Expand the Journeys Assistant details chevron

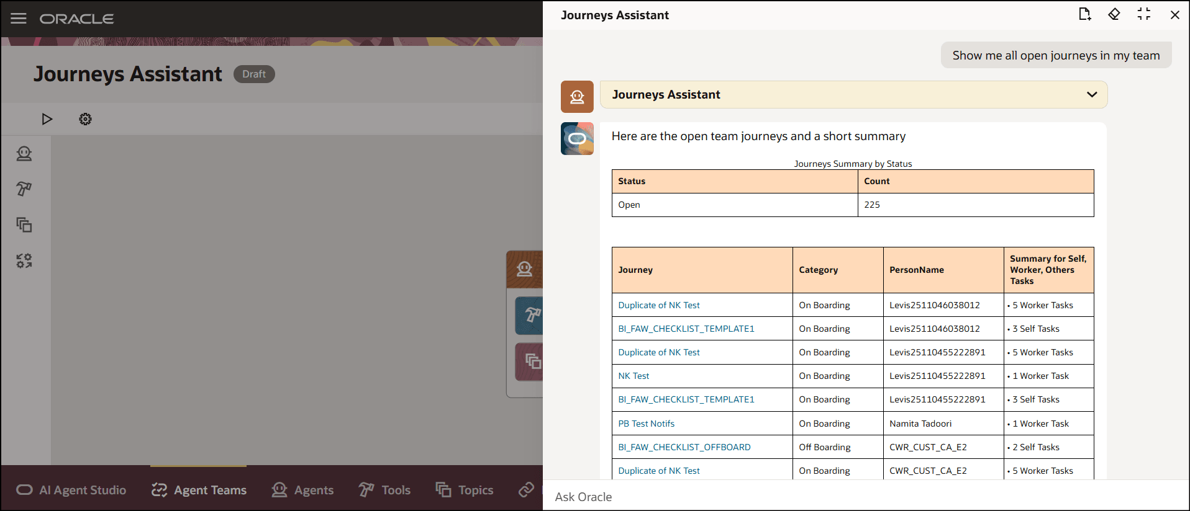[x=1092, y=95]
